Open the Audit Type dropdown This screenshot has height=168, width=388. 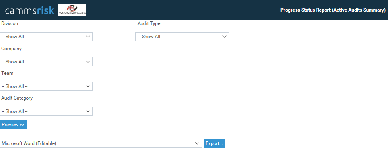coord(182,37)
